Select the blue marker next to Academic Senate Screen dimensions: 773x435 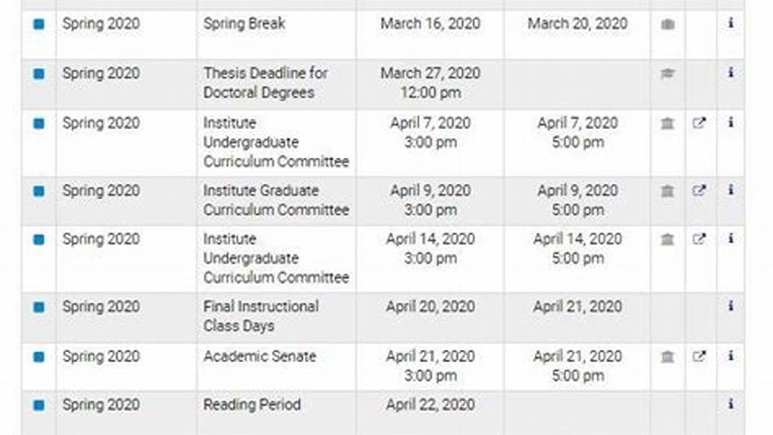39,357
